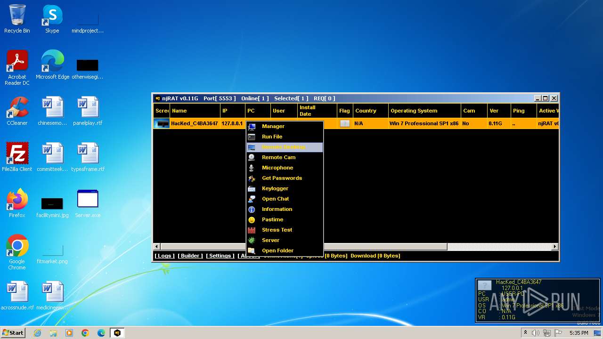603x339 pixels.
Task: Click scrollbar right arrow in njRAT
Action: tap(555, 246)
